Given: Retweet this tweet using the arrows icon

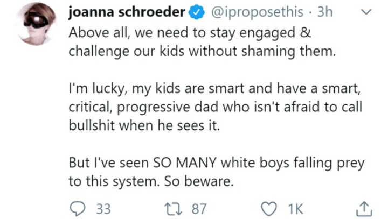Looking at the screenshot, I should [174, 209].
